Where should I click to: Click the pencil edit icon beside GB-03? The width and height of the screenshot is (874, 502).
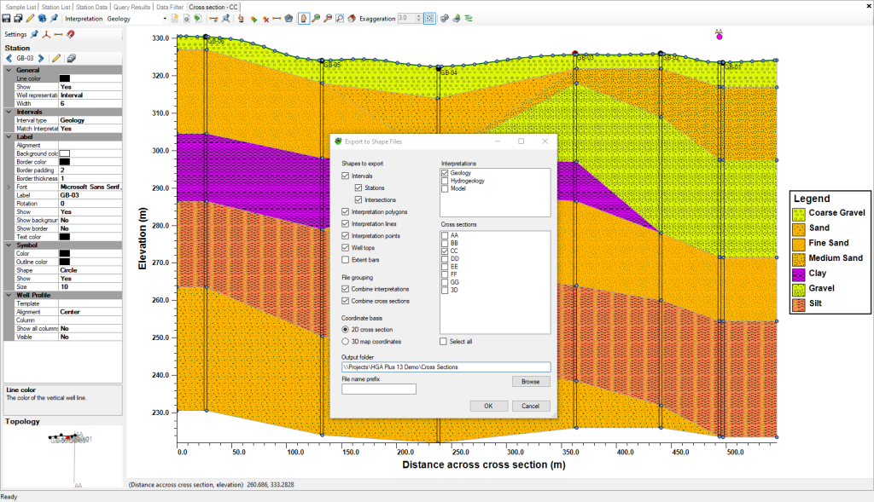55,58
